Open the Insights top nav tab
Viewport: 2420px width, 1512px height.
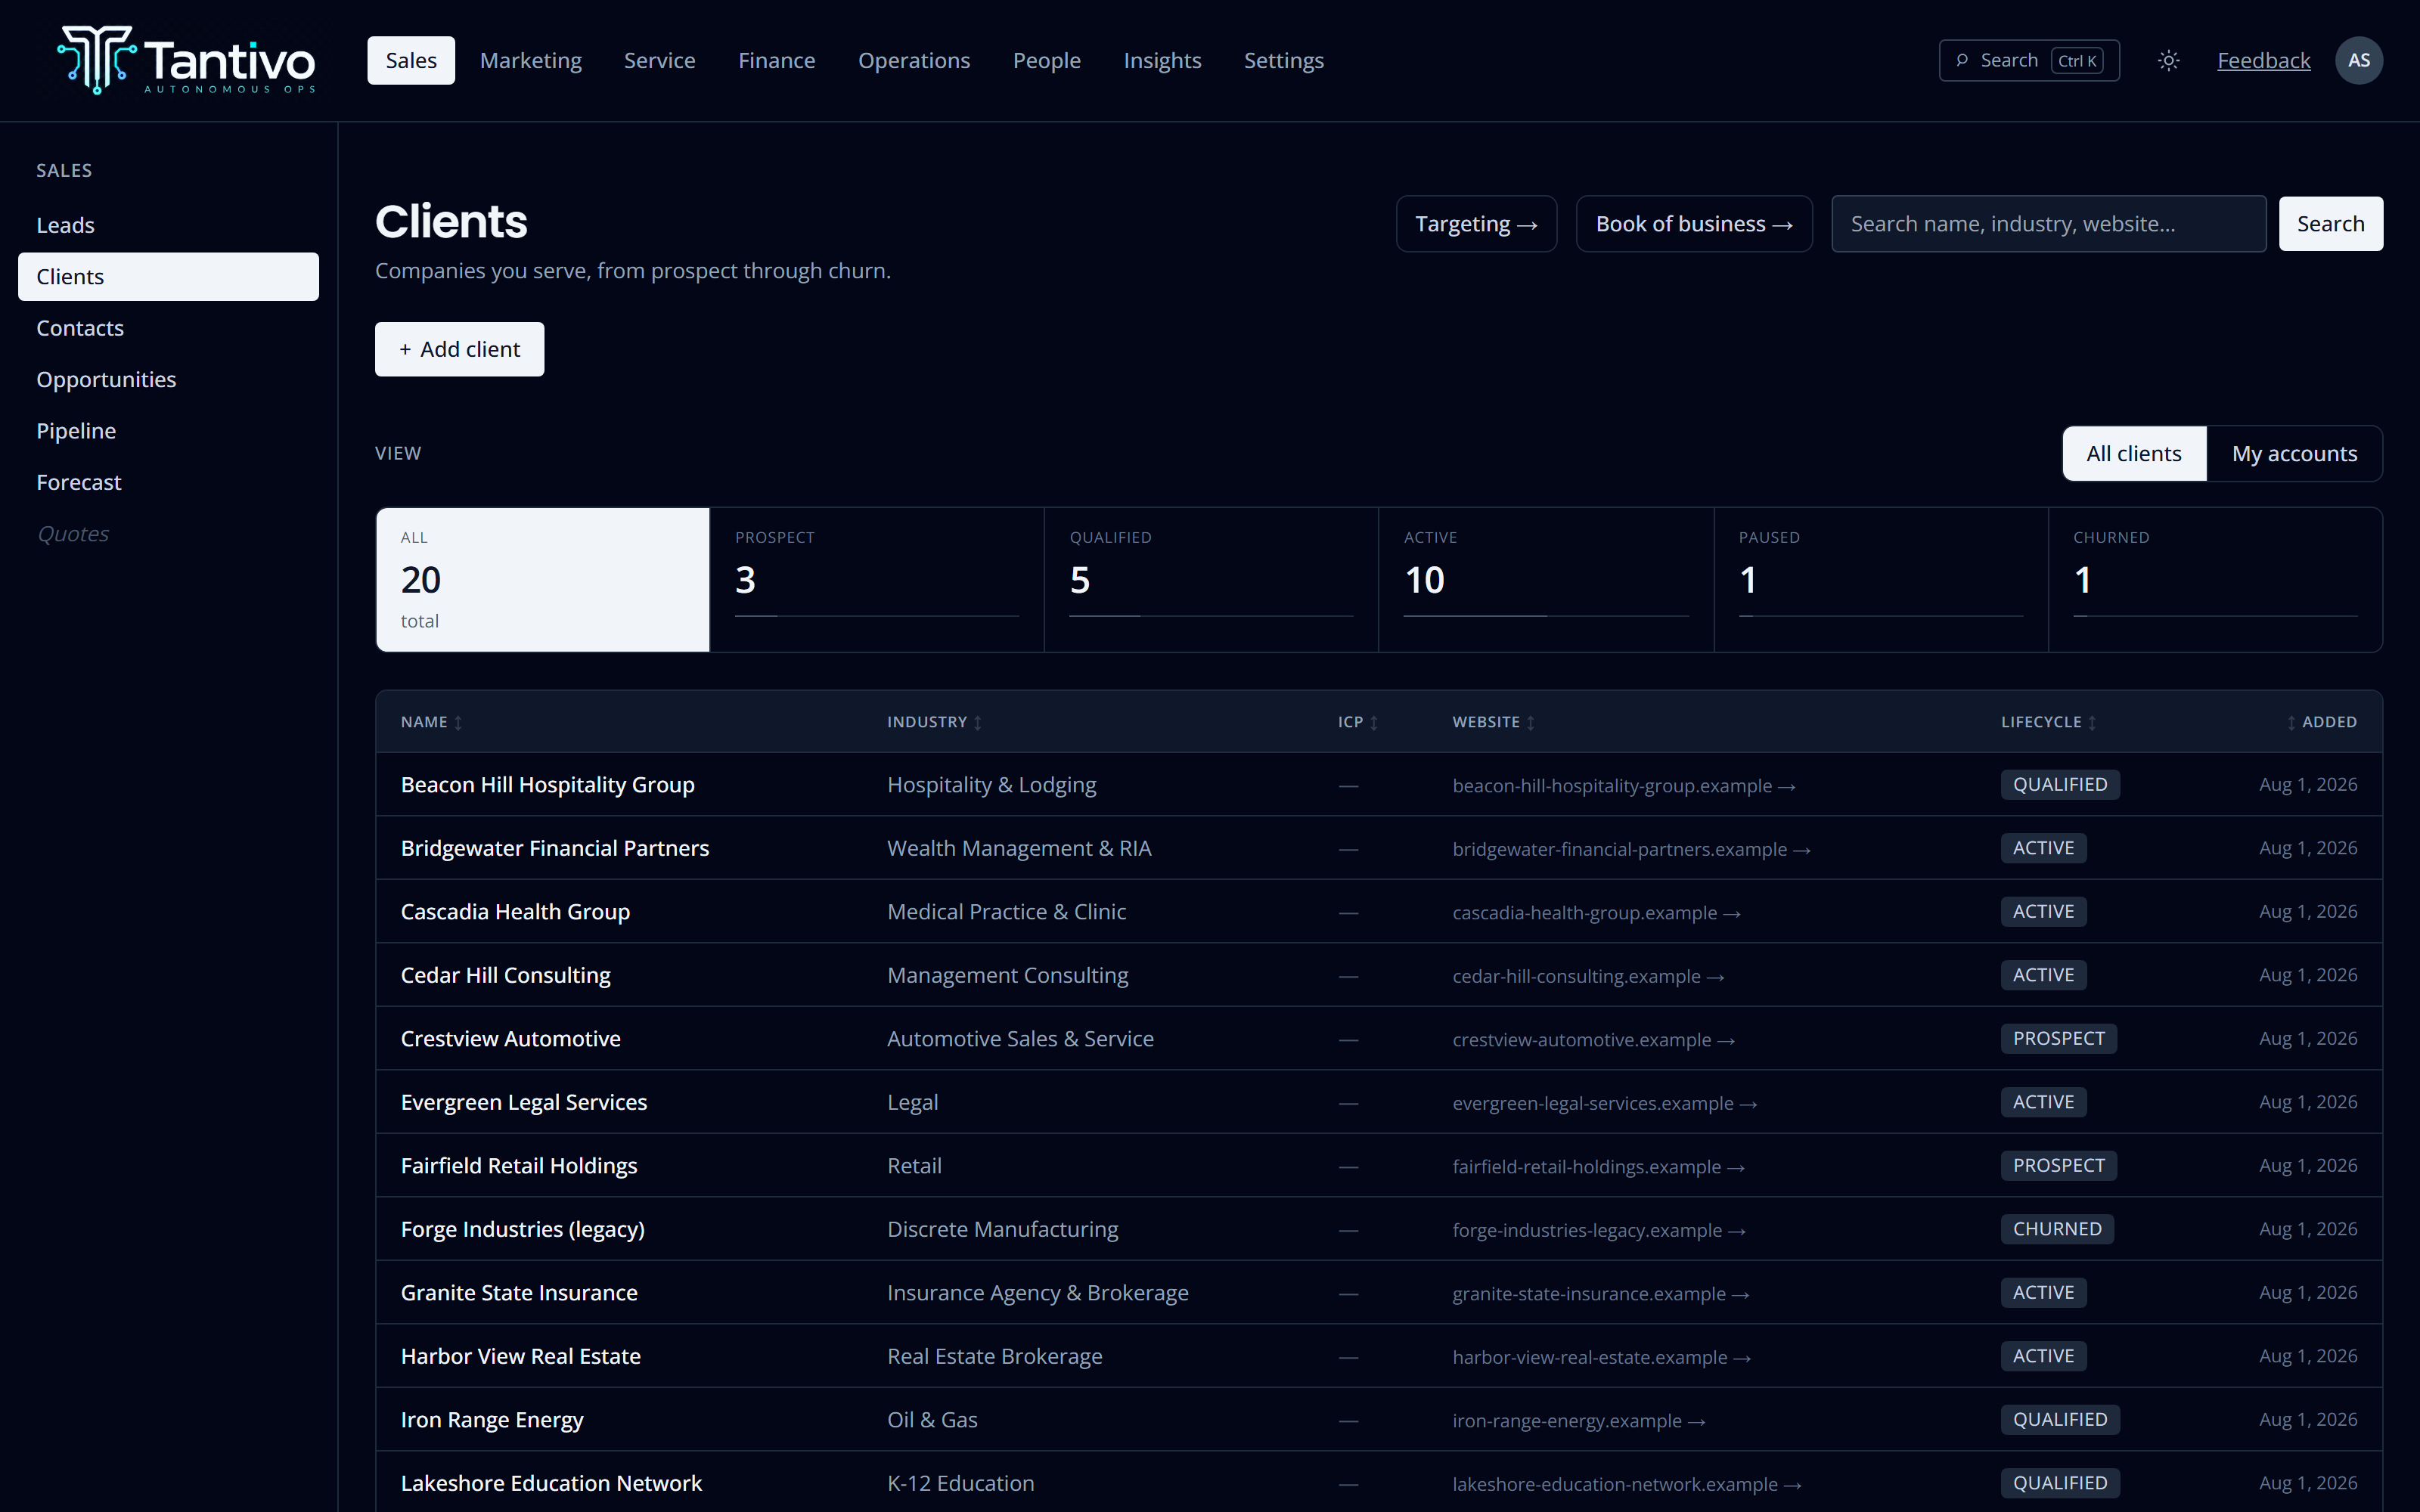(1162, 60)
